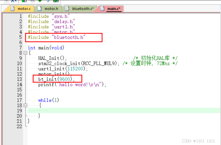Click the while(1) statement

coord(49,100)
